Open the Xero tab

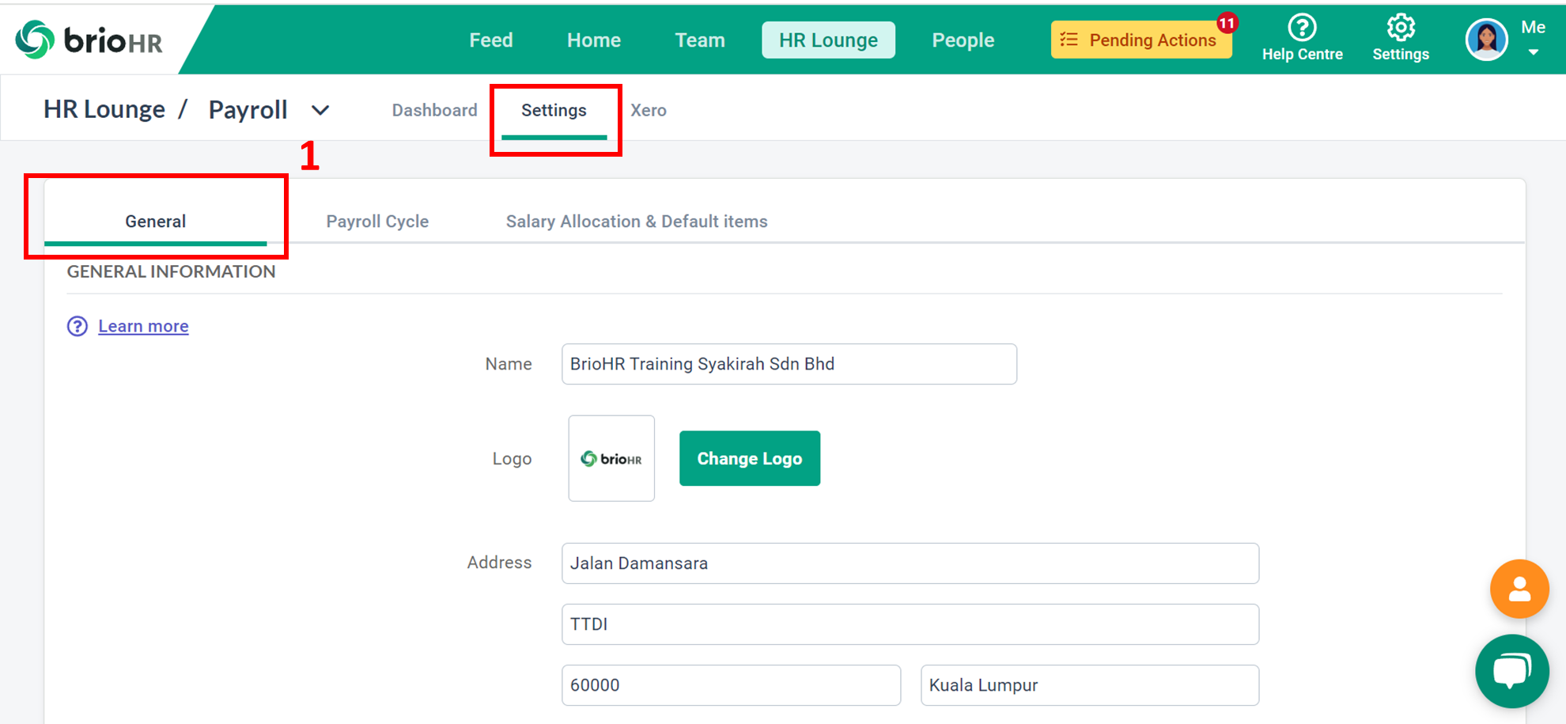(x=649, y=110)
